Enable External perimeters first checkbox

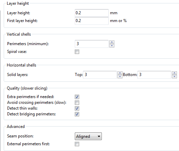coord(77,144)
